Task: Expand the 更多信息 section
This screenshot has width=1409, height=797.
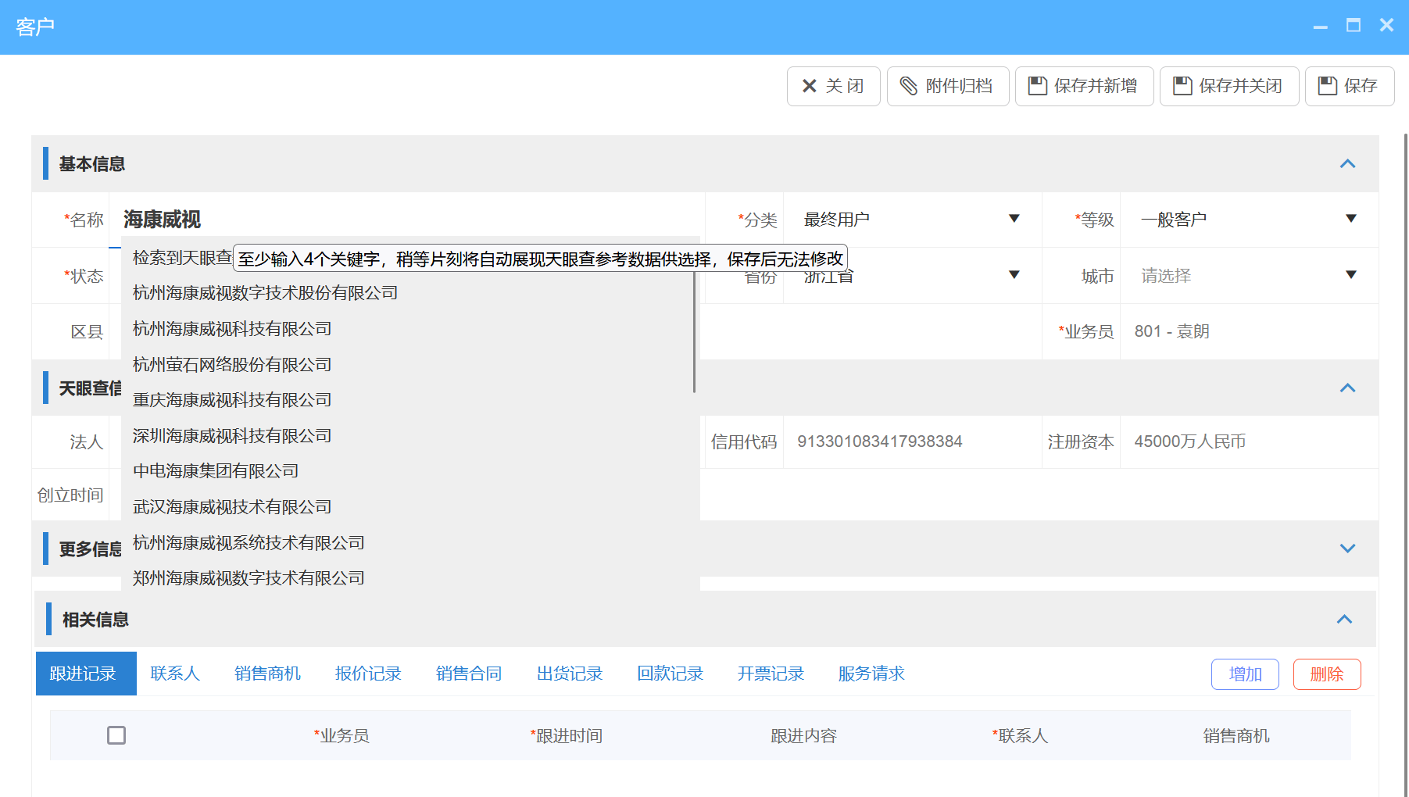Action: 1346,549
